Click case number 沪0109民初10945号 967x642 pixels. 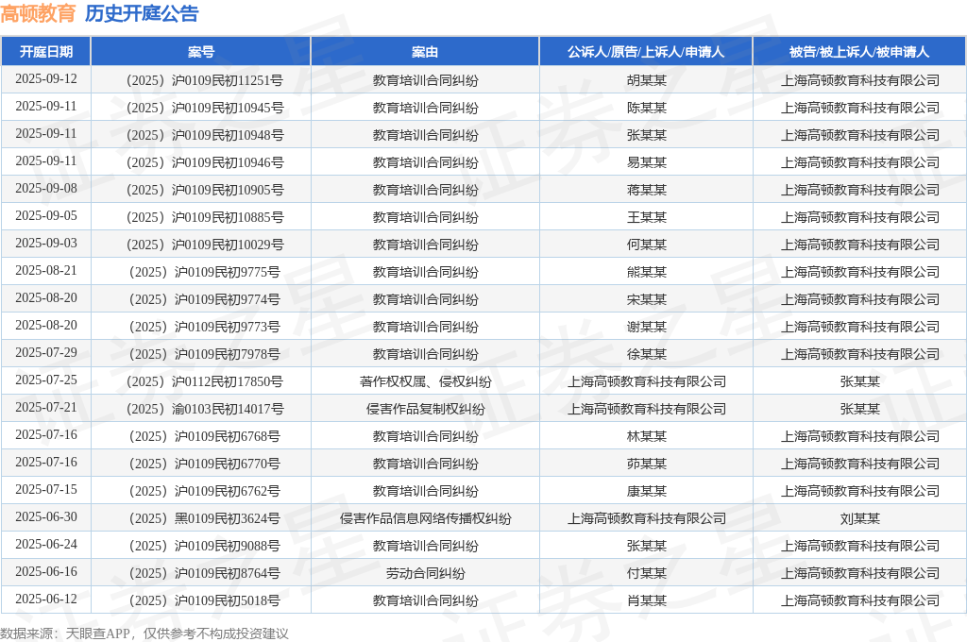coord(228,108)
